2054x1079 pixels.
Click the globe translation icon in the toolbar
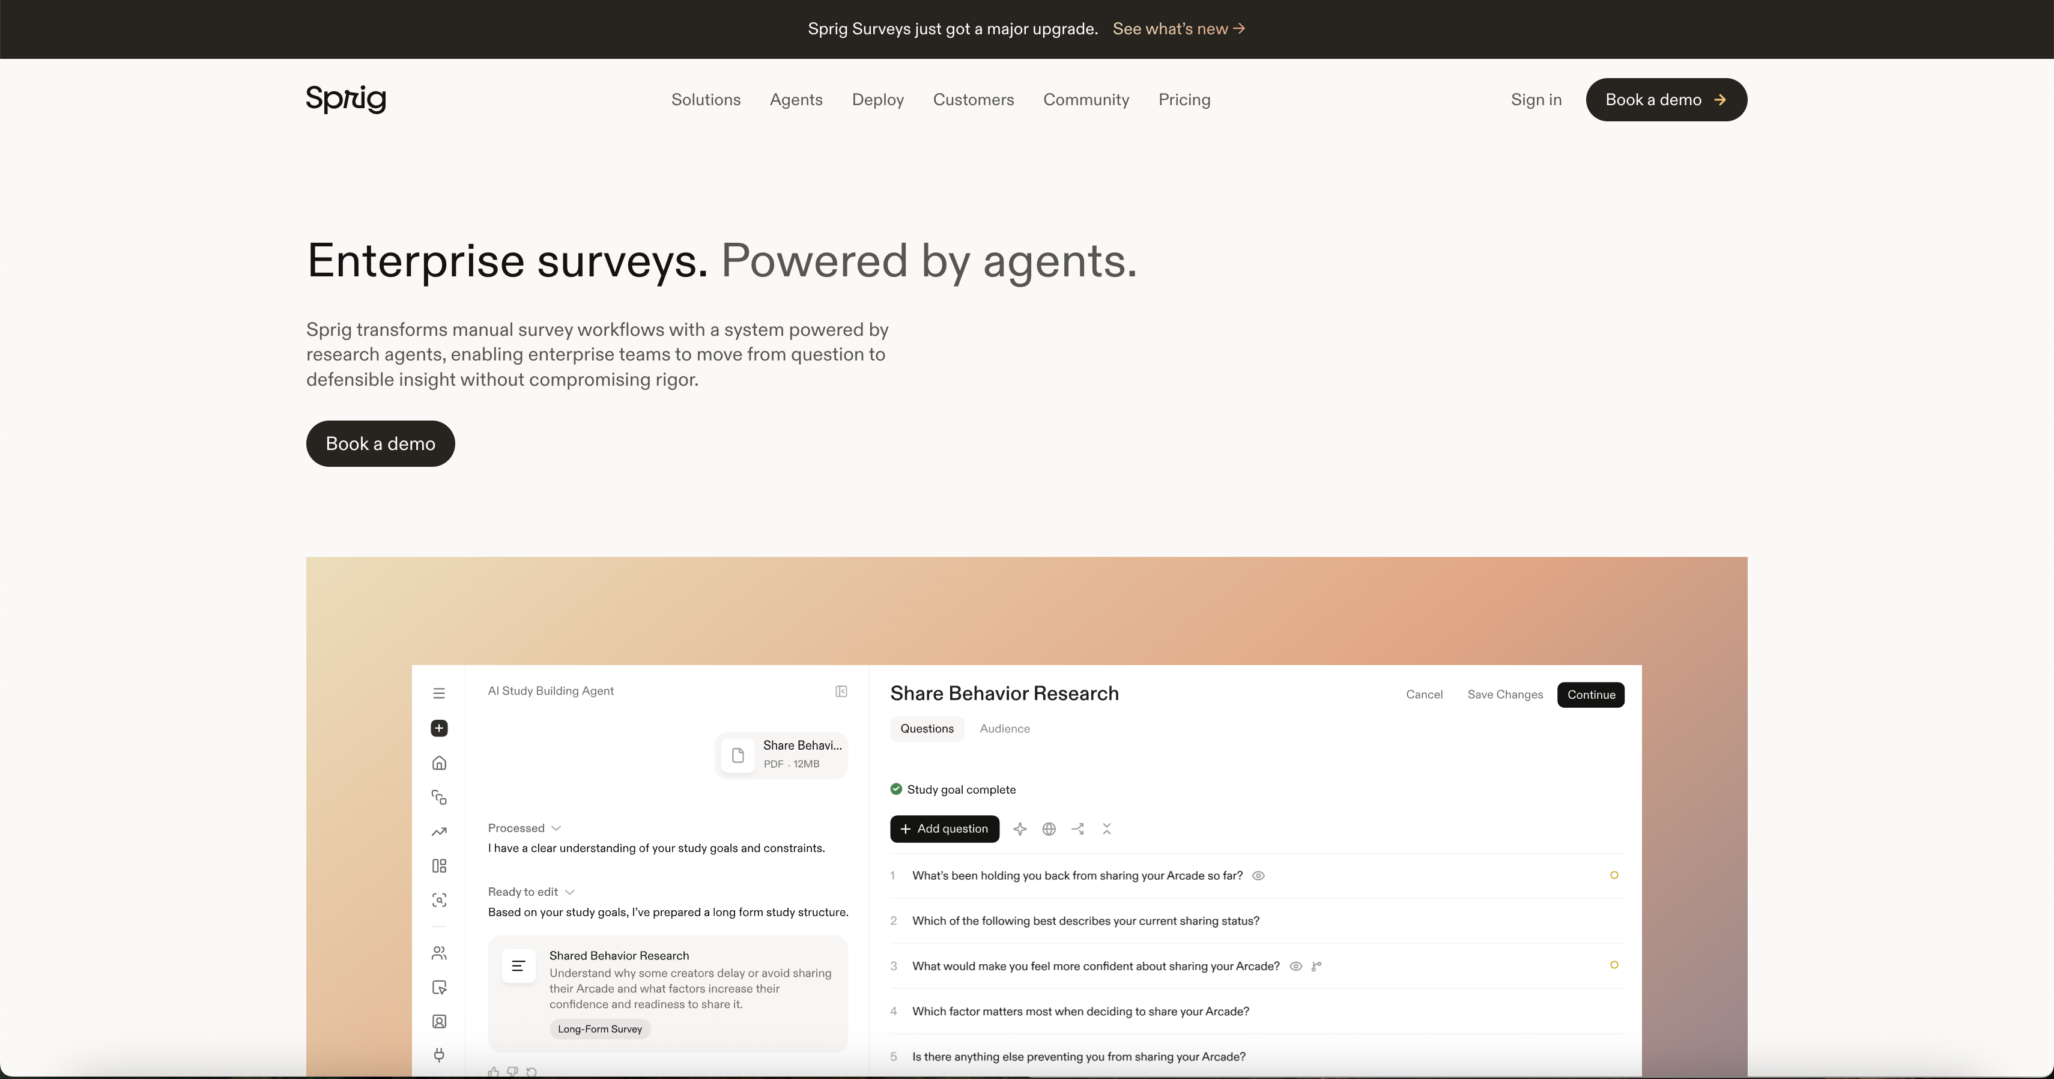click(x=1049, y=830)
